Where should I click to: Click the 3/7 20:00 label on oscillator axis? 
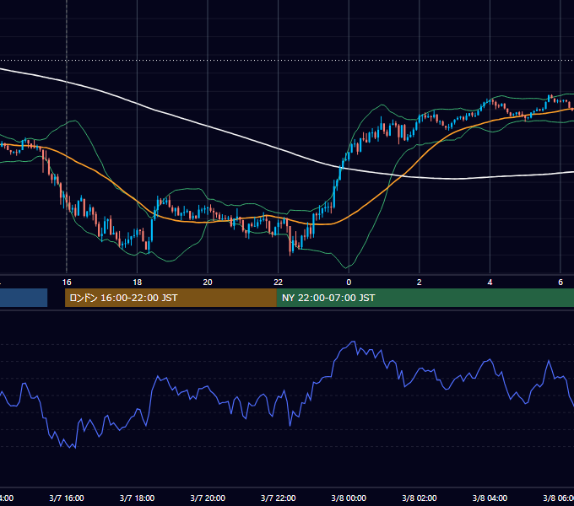[208, 498]
